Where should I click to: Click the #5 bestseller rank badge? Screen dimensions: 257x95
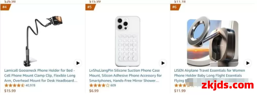coord(90,7)
